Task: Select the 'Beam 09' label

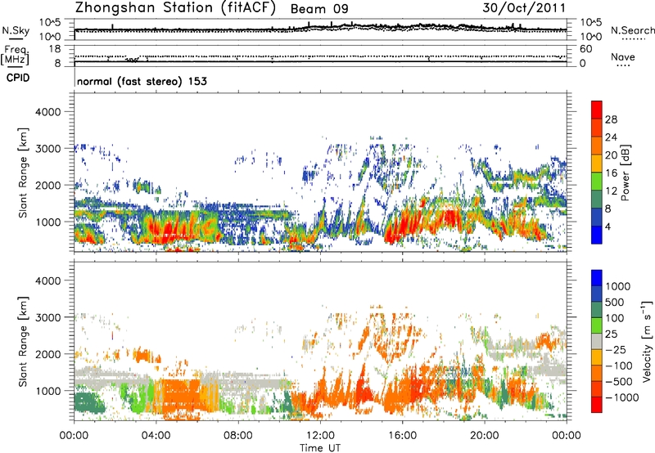Action: [x=319, y=9]
